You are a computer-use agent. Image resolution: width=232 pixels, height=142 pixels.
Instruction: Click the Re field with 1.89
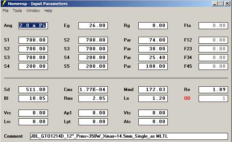tap(213, 90)
